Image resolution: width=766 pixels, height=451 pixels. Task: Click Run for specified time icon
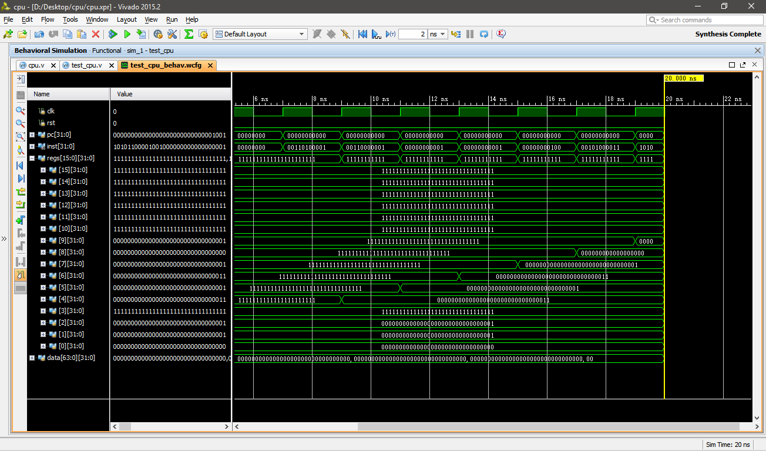(x=391, y=34)
